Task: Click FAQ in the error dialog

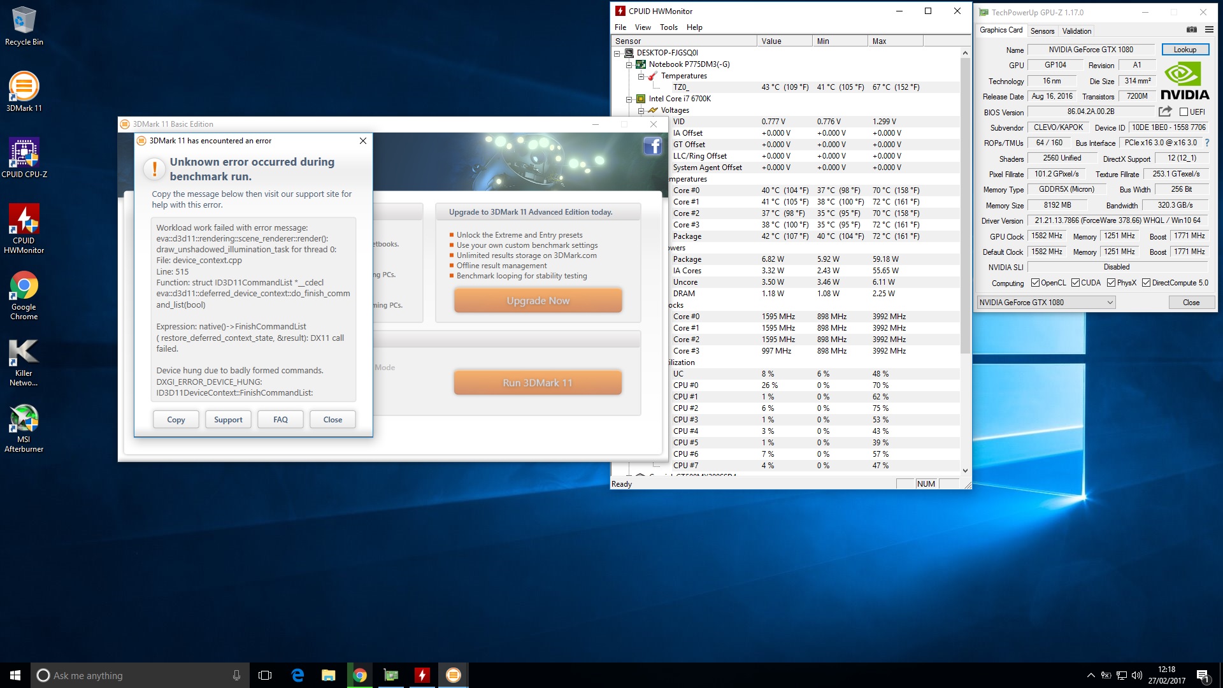Action: (280, 420)
